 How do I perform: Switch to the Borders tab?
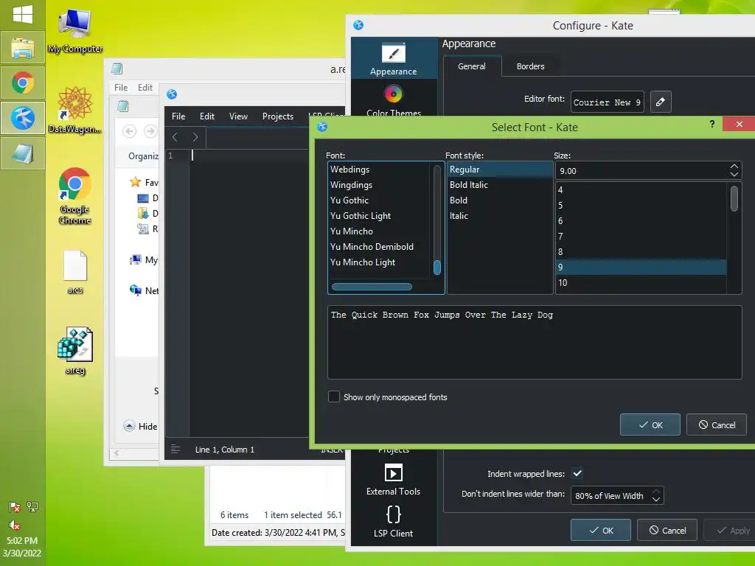coord(530,66)
